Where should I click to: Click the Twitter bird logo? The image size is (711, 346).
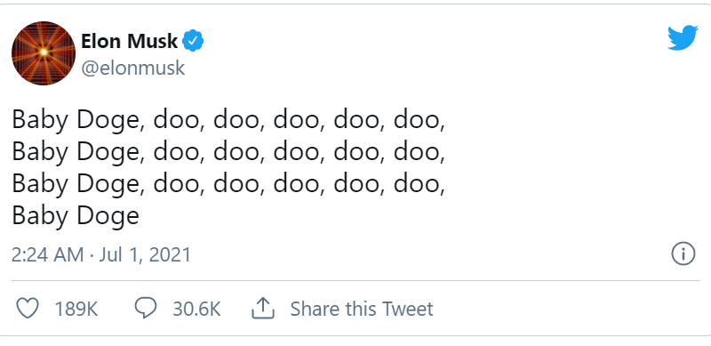[683, 37]
